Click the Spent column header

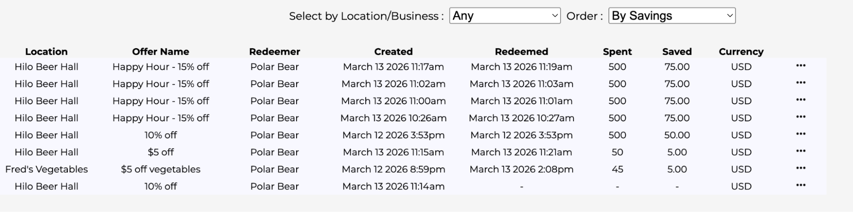tap(617, 52)
